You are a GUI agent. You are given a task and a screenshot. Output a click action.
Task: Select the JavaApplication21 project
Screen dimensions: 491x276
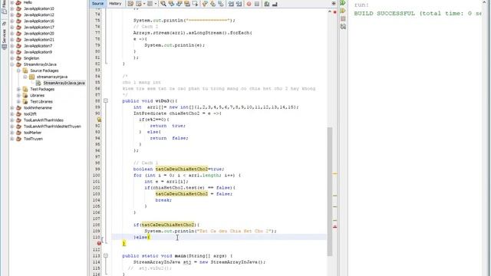[x=39, y=40]
